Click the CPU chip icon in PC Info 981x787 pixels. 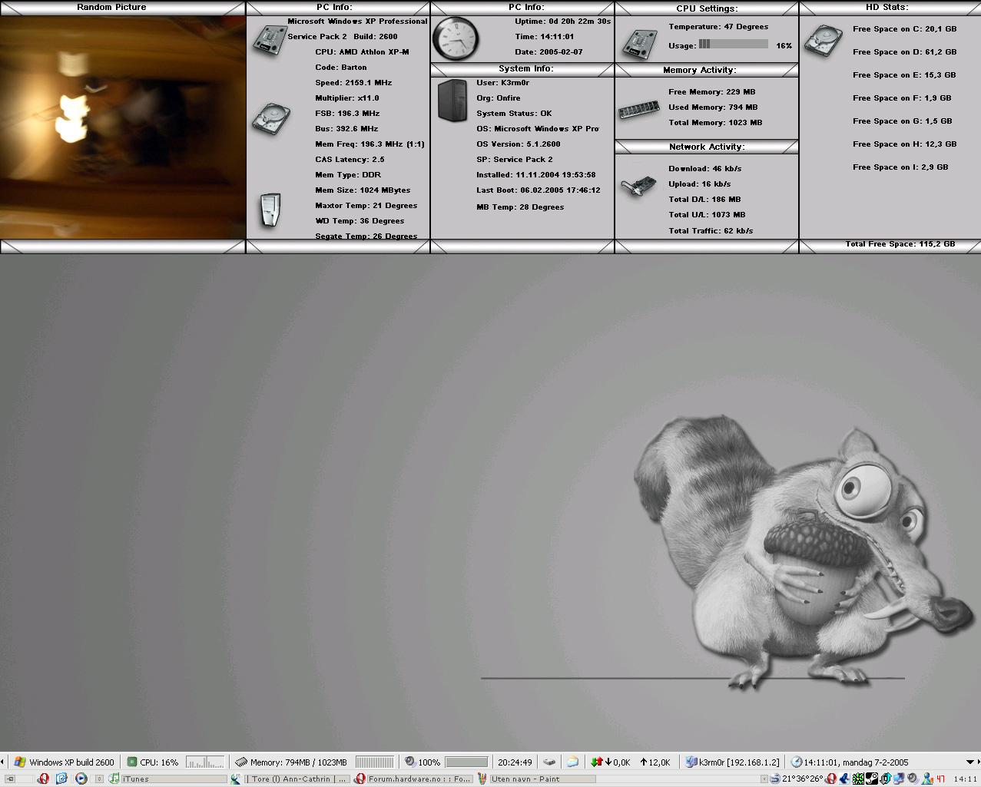269,39
